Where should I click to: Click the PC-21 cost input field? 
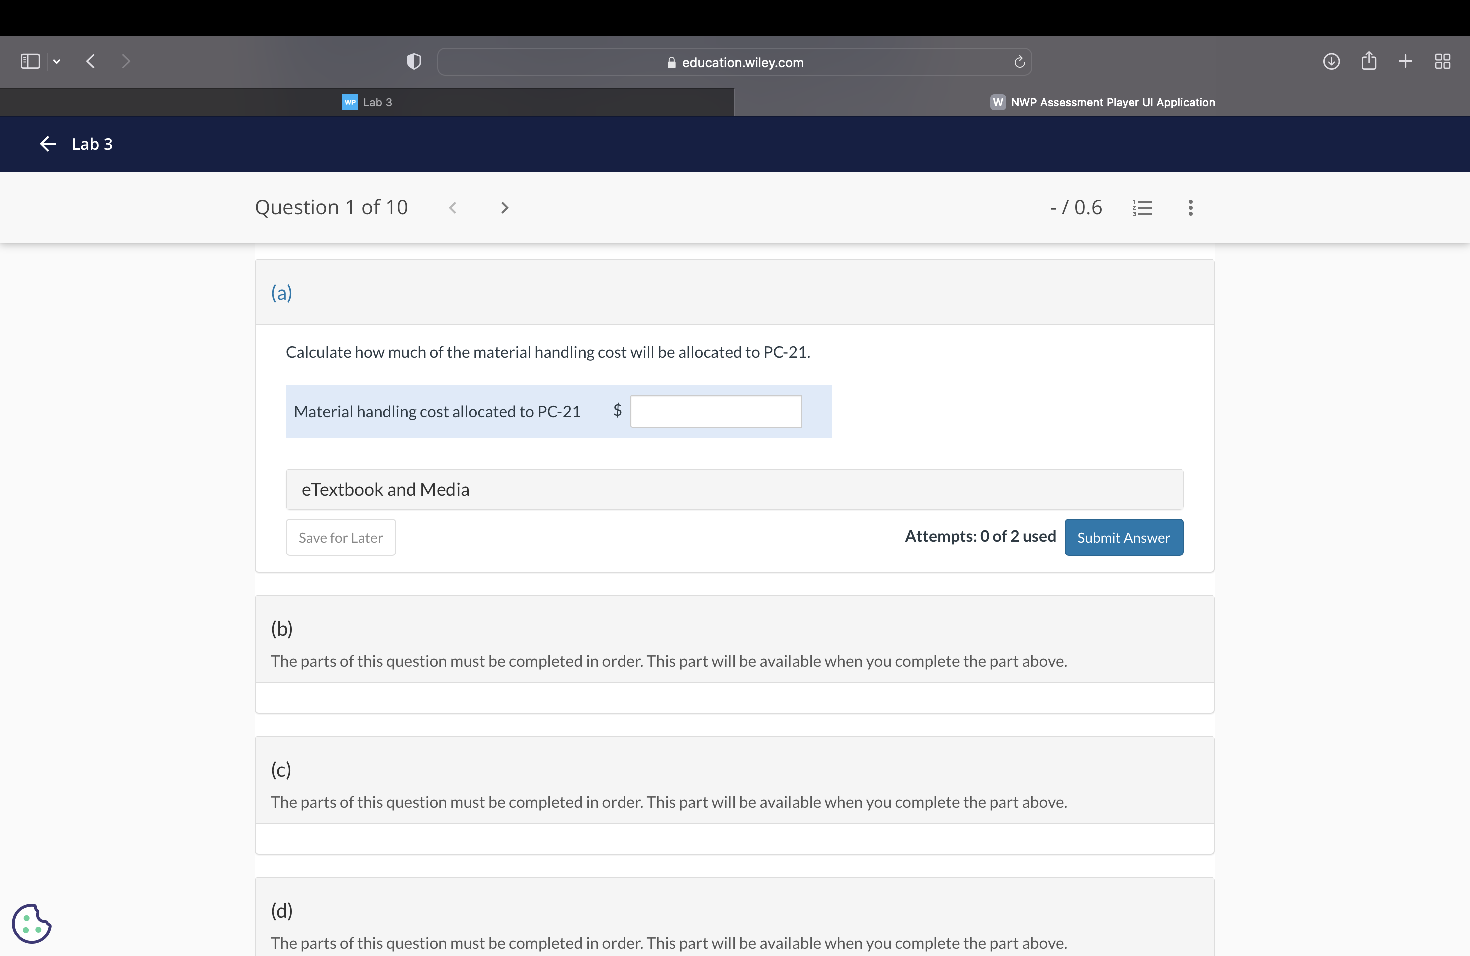(x=716, y=411)
